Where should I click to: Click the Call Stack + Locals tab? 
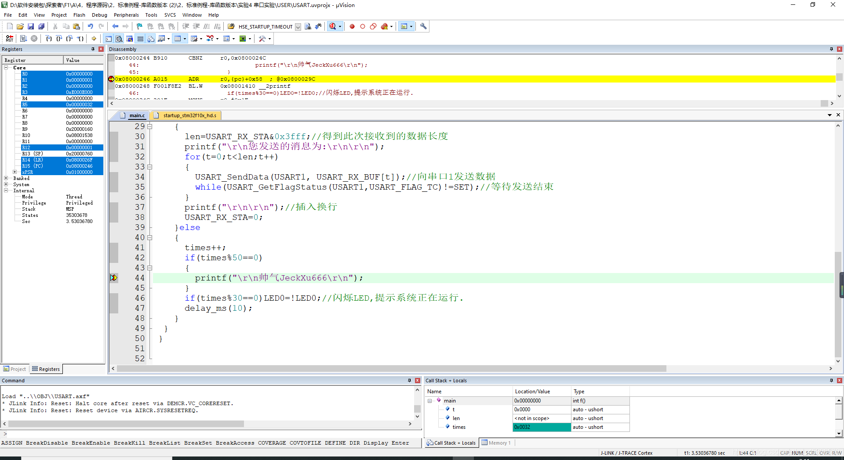click(x=451, y=443)
